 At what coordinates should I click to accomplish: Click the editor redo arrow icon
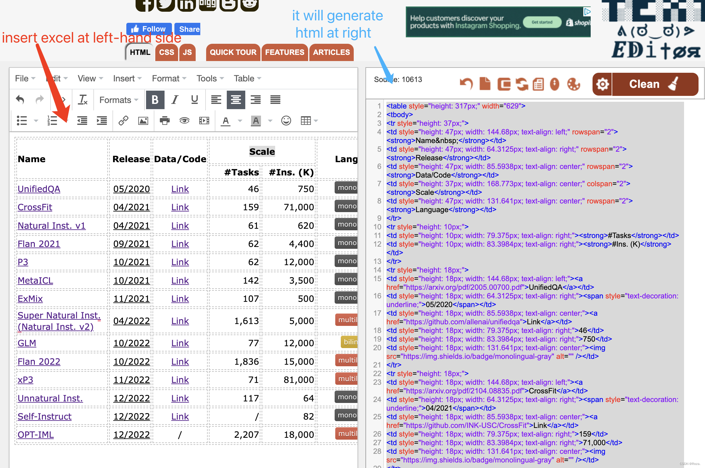click(x=40, y=100)
